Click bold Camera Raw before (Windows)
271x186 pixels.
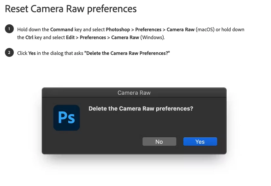tap(125, 37)
